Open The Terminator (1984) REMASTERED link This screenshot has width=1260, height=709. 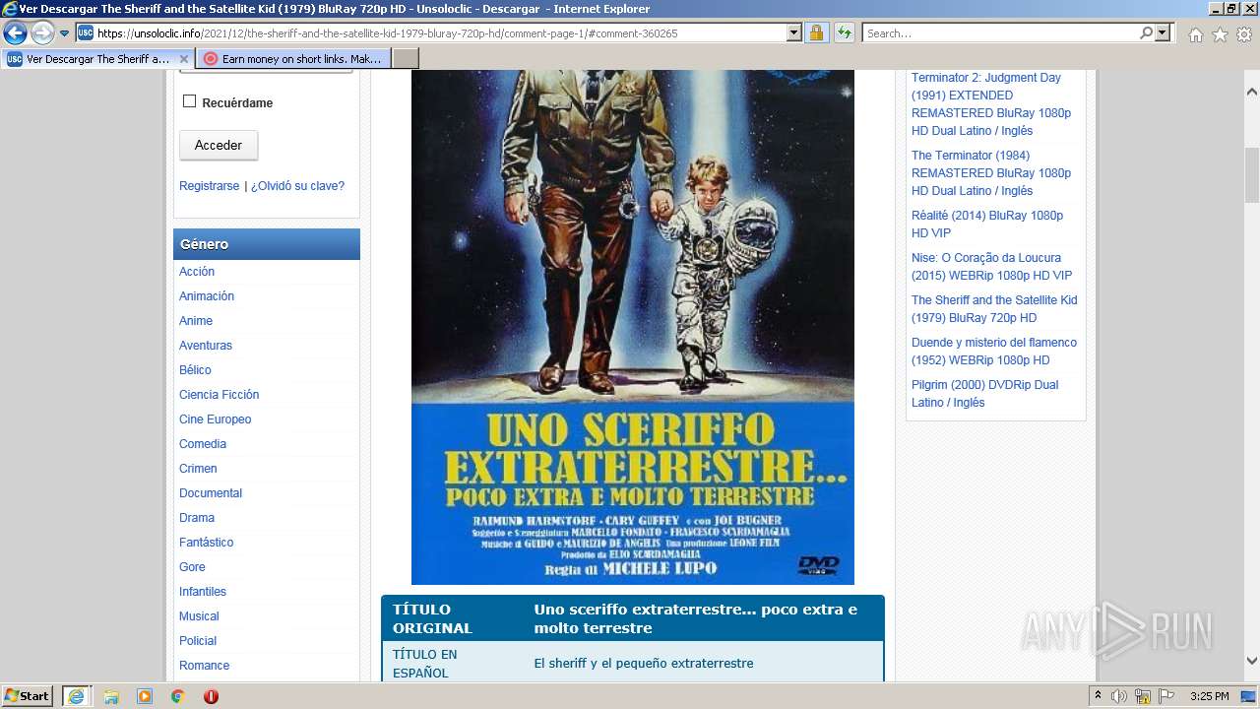pos(991,173)
